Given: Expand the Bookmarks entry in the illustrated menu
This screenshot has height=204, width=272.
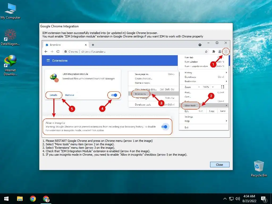Looking at the screenshot, I should point(204,81).
